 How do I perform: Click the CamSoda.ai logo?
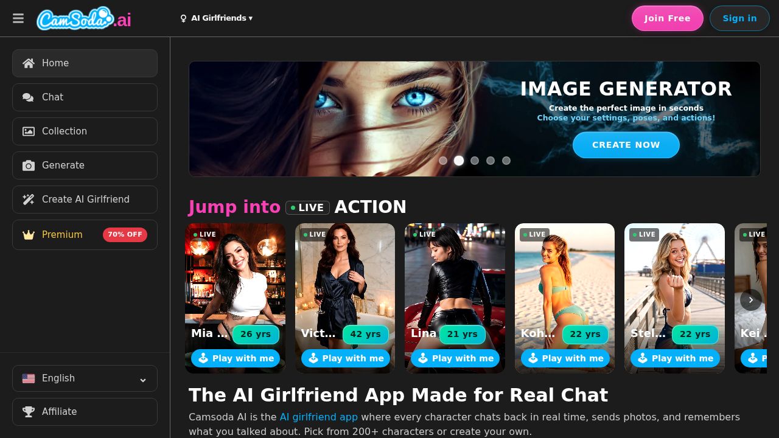[x=84, y=18]
